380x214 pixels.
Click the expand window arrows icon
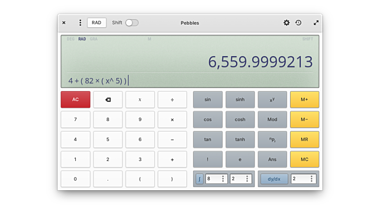click(316, 23)
